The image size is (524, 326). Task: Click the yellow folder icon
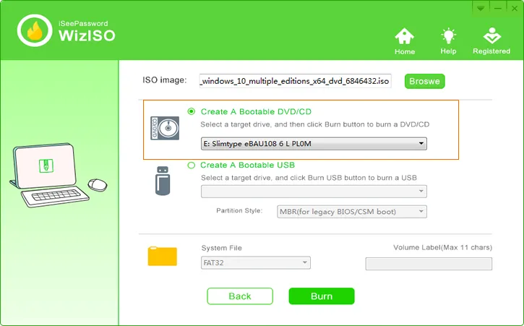[162, 256]
